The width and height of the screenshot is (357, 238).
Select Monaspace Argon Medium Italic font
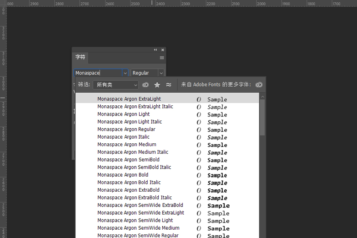167,152
